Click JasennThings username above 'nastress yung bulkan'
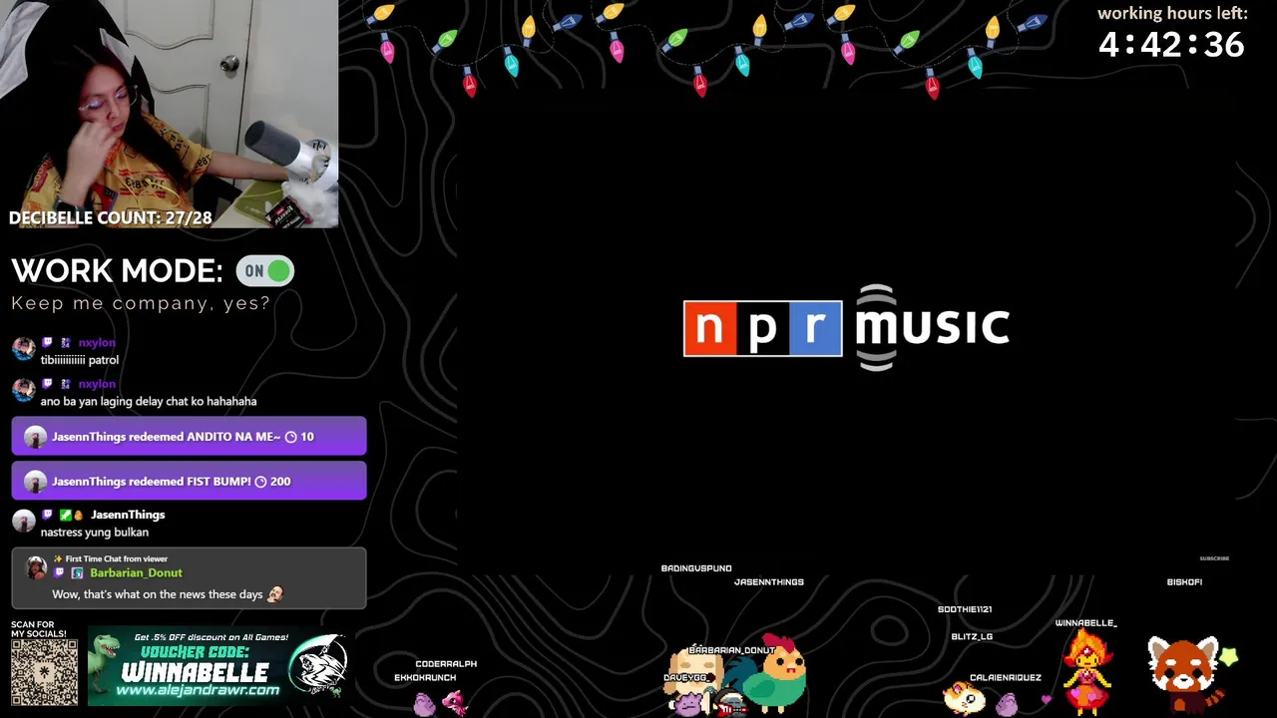The width and height of the screenshot is (1277, 718). 128,516
